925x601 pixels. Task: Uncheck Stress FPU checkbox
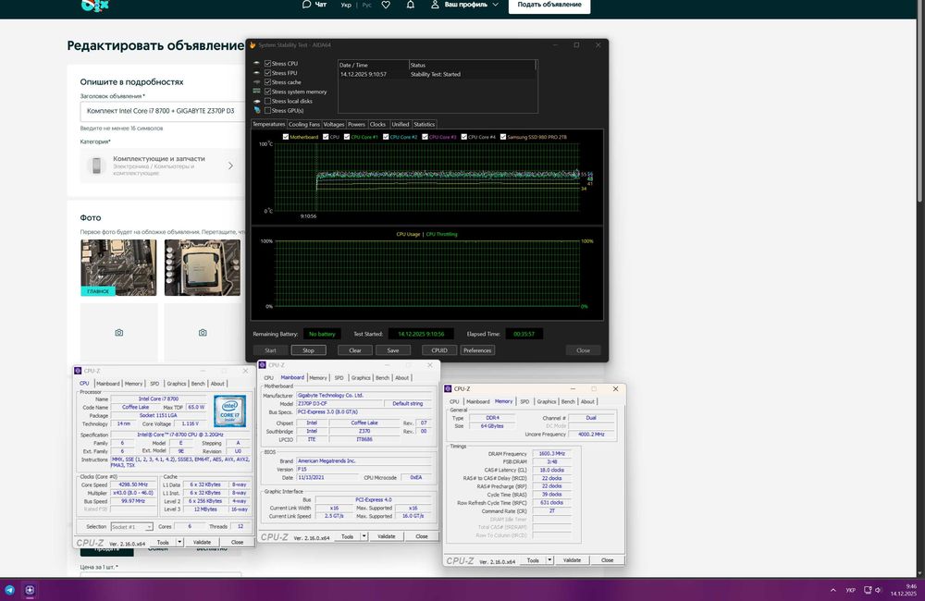point(268,72)
